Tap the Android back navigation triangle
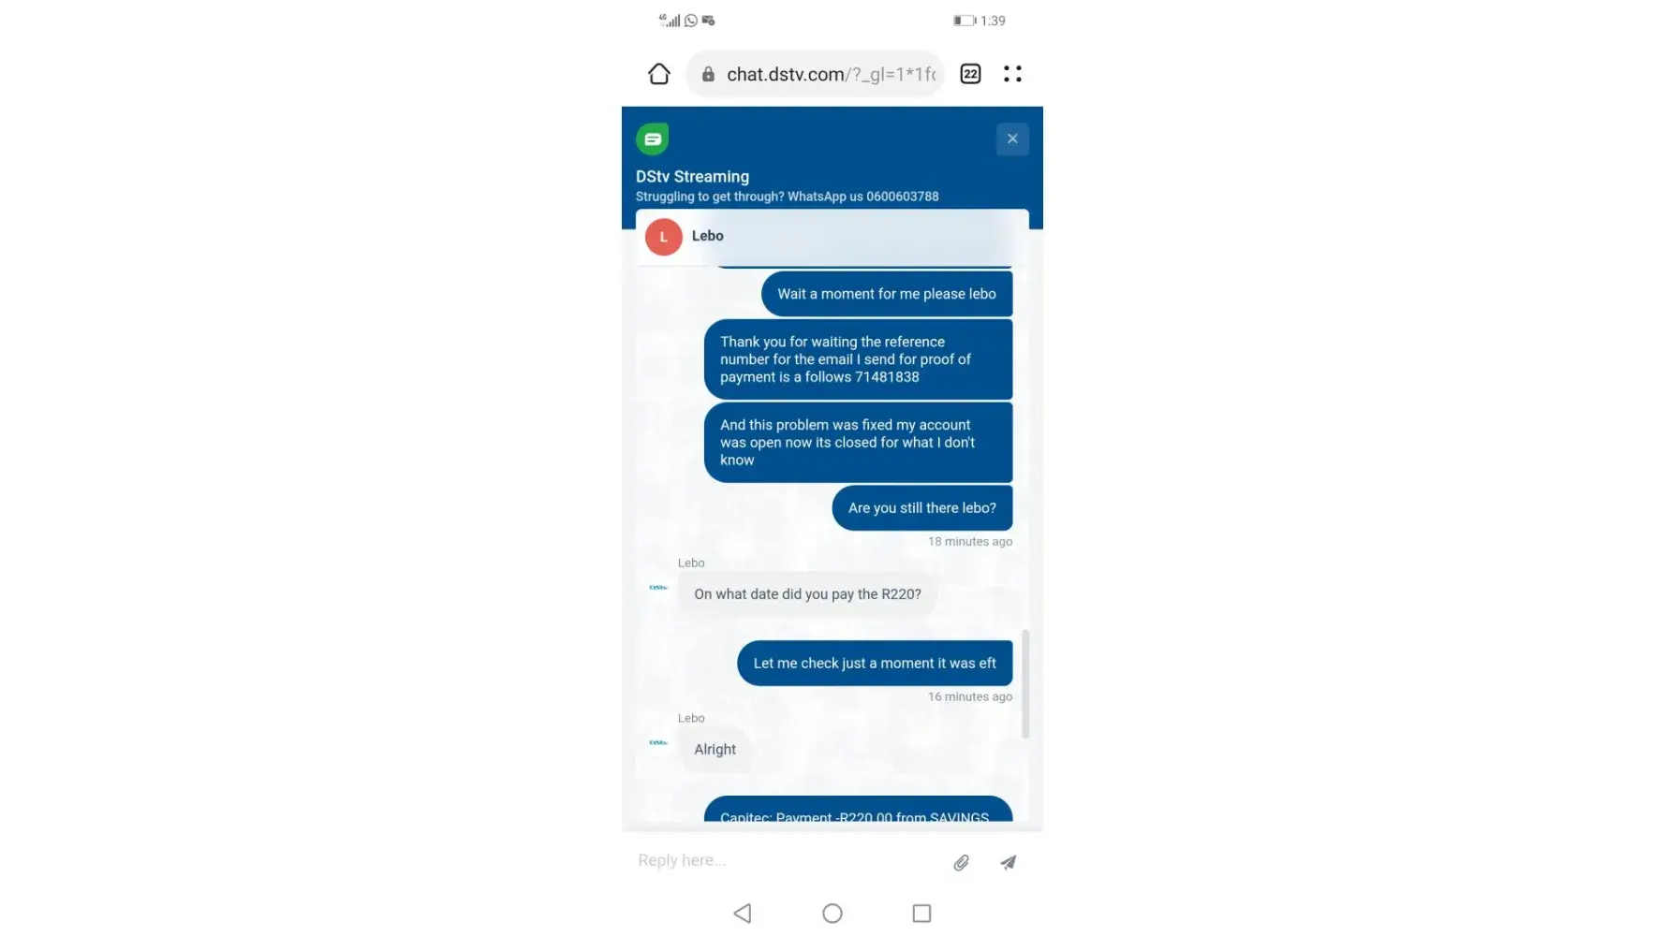 pos(743,913)
